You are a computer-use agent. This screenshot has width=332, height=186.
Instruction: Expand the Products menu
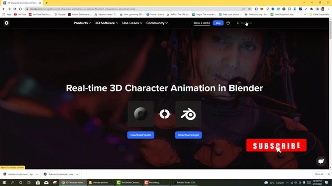pos(82,23)
